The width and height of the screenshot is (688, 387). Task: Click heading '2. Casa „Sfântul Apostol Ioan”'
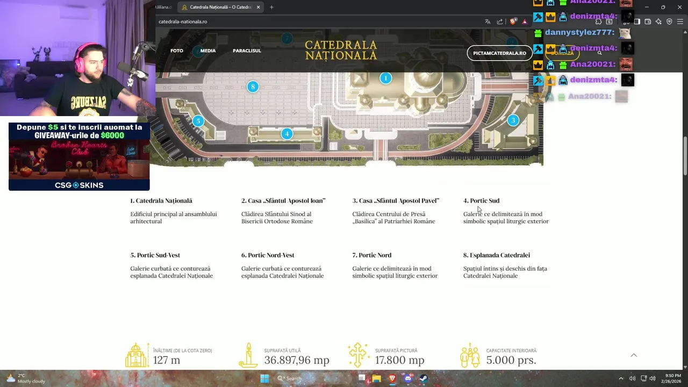click(x=283, y=200)
